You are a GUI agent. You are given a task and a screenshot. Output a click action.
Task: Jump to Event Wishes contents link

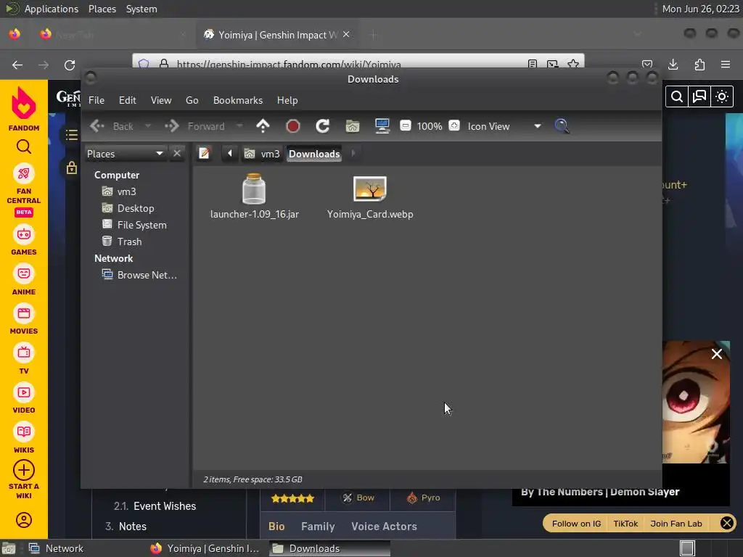[165, 506]
